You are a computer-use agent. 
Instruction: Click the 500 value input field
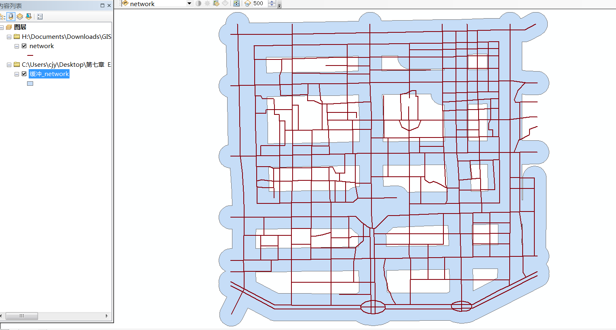tap(259, 4)
